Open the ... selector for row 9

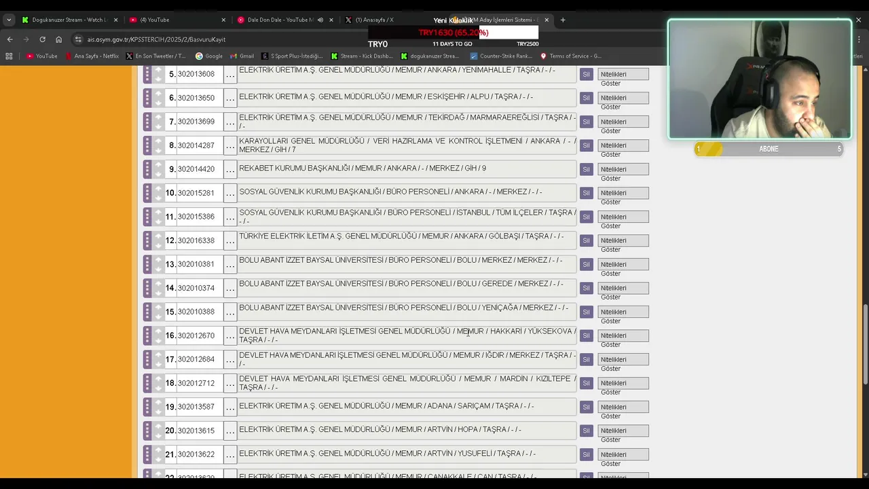pyautogui.click(x=230, y=169)
